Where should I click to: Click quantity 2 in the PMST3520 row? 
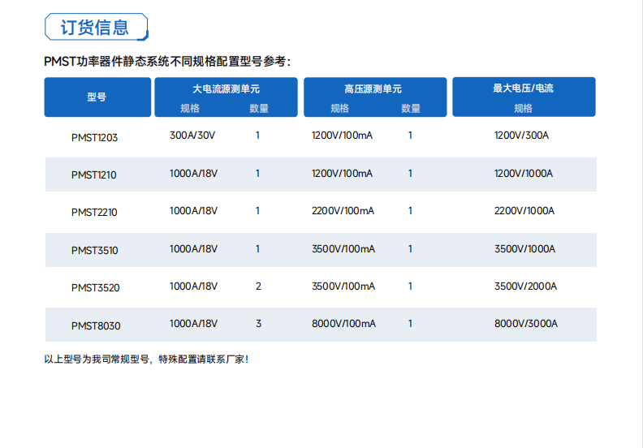click(258, 286)
